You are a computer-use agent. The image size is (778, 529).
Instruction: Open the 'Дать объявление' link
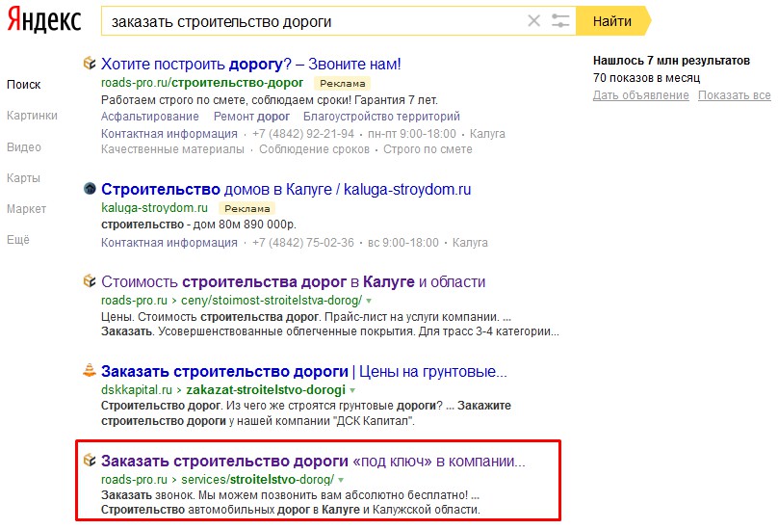(x=641, y=95)
